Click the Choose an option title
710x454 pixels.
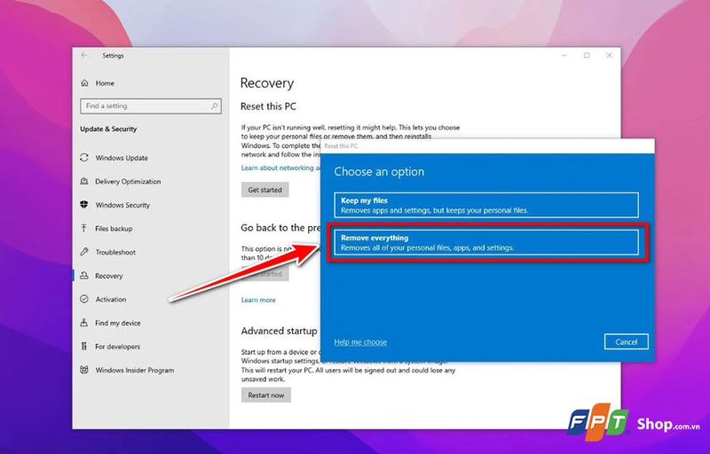tap(379, 171)
